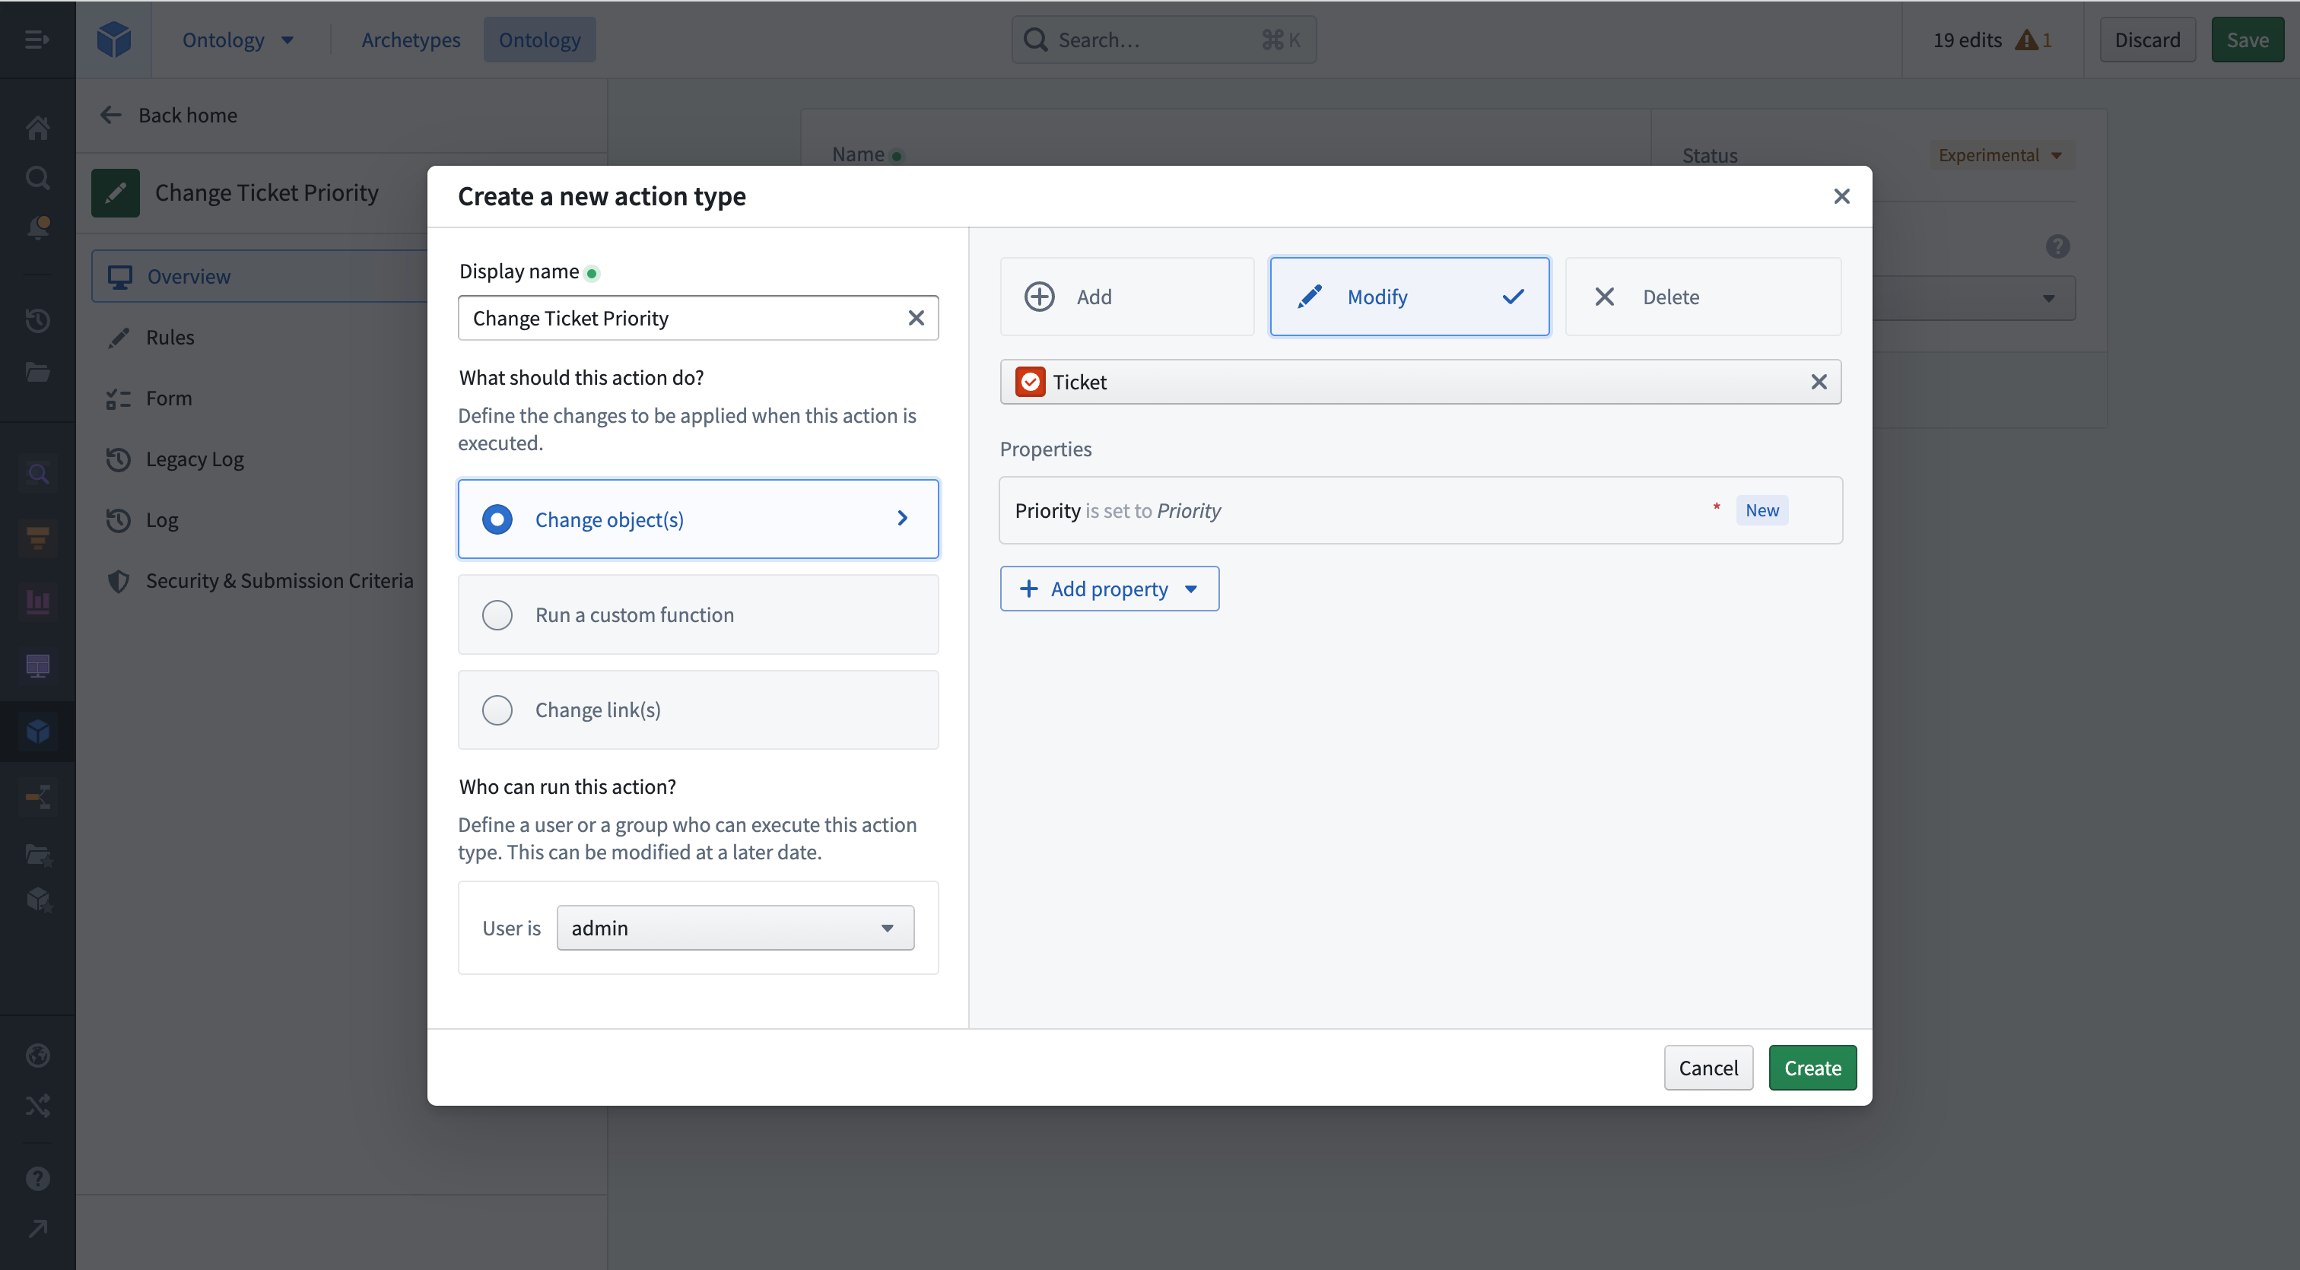Select the Change link(s) radio button
Image resolution: width=2300 pixels, height=1270 pixels.
pyautogui.click(x=497, y=709)
